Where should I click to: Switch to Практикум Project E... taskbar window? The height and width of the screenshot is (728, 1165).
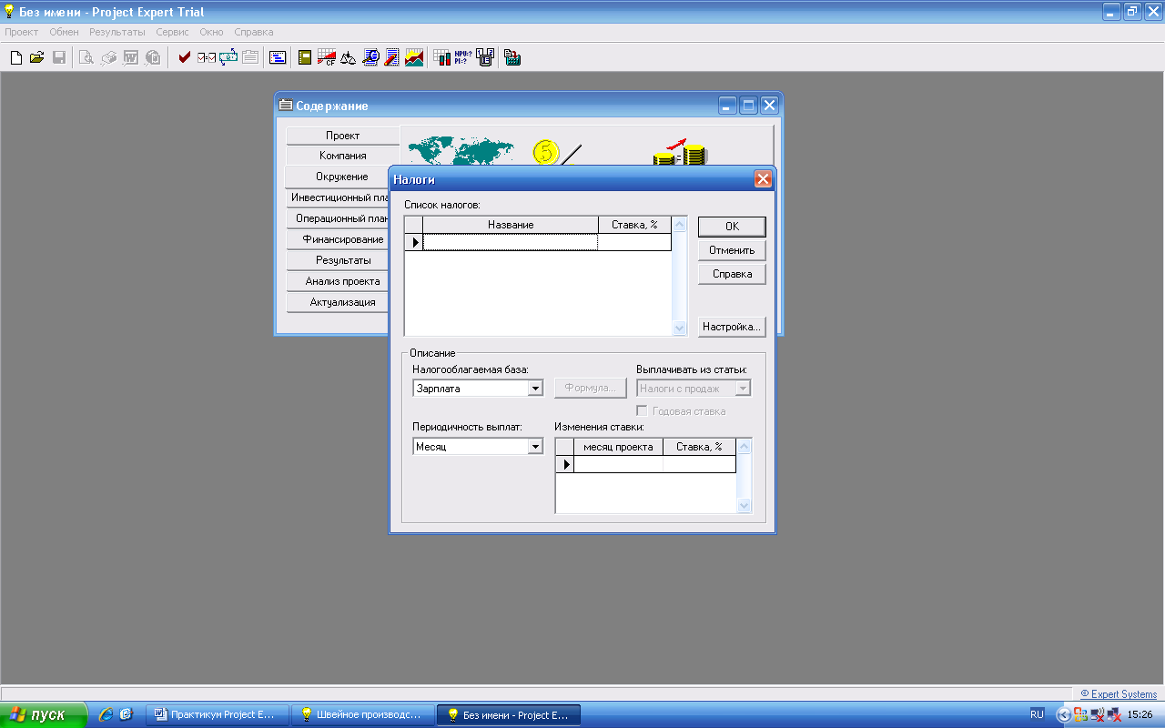click(218, 715)
